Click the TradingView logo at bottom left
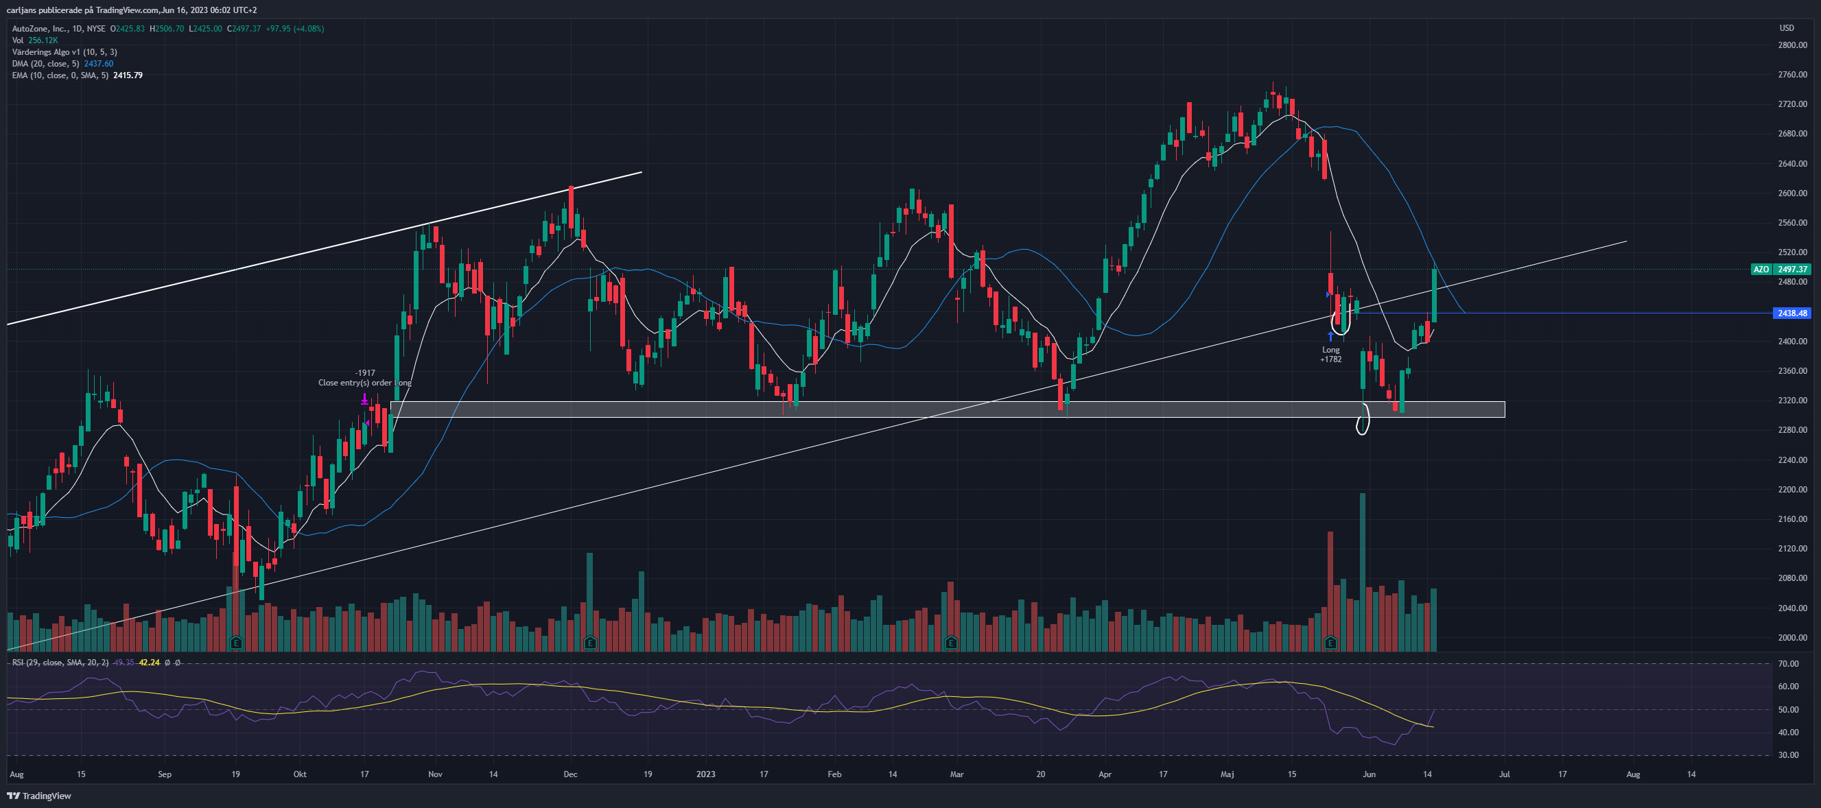The height and width of the screenshot is (808, 1821). (40, 796)
